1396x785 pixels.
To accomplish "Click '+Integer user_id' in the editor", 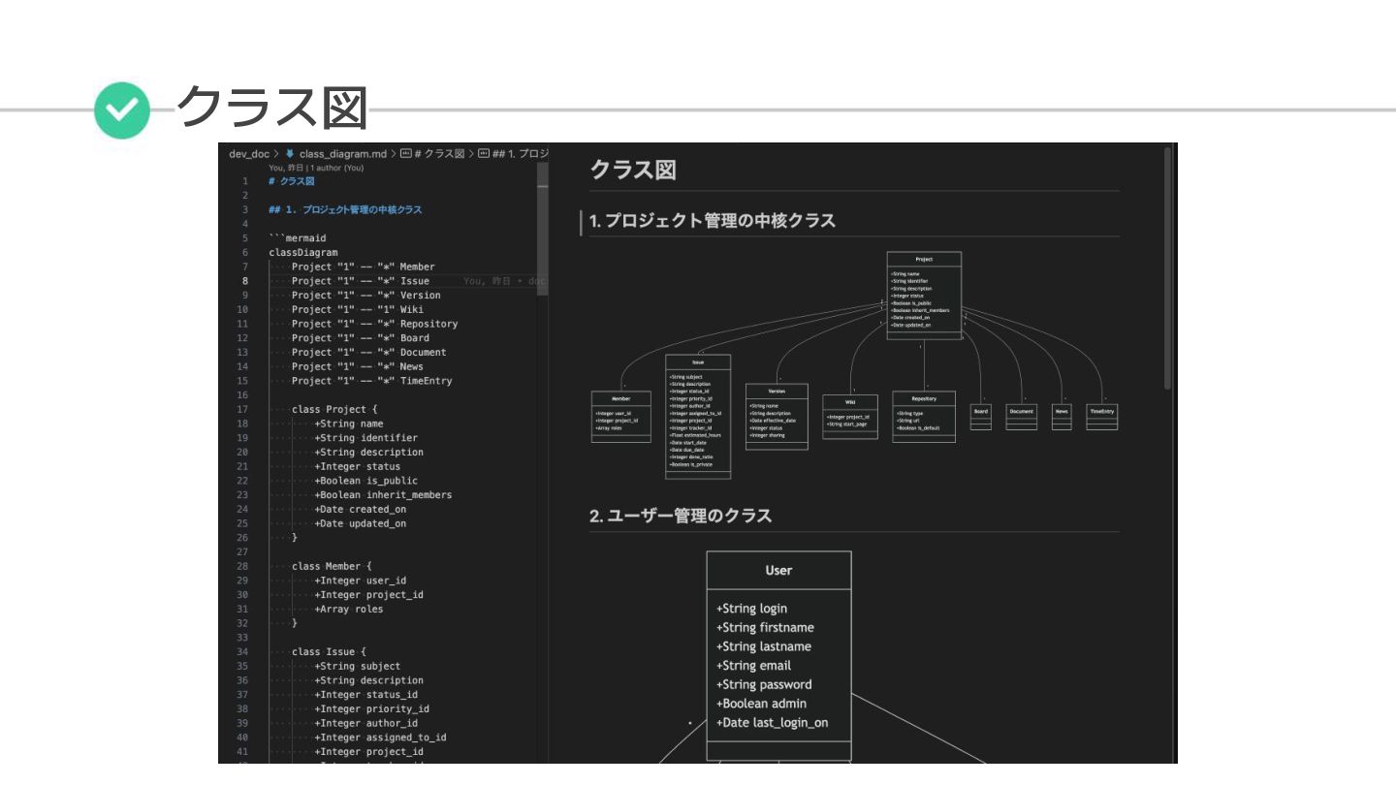I will [x=361, y=581].
